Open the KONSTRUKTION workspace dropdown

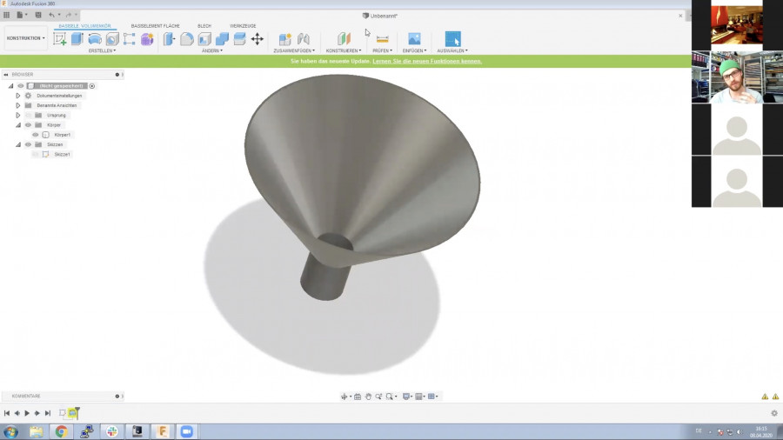[x=25, y=38]
